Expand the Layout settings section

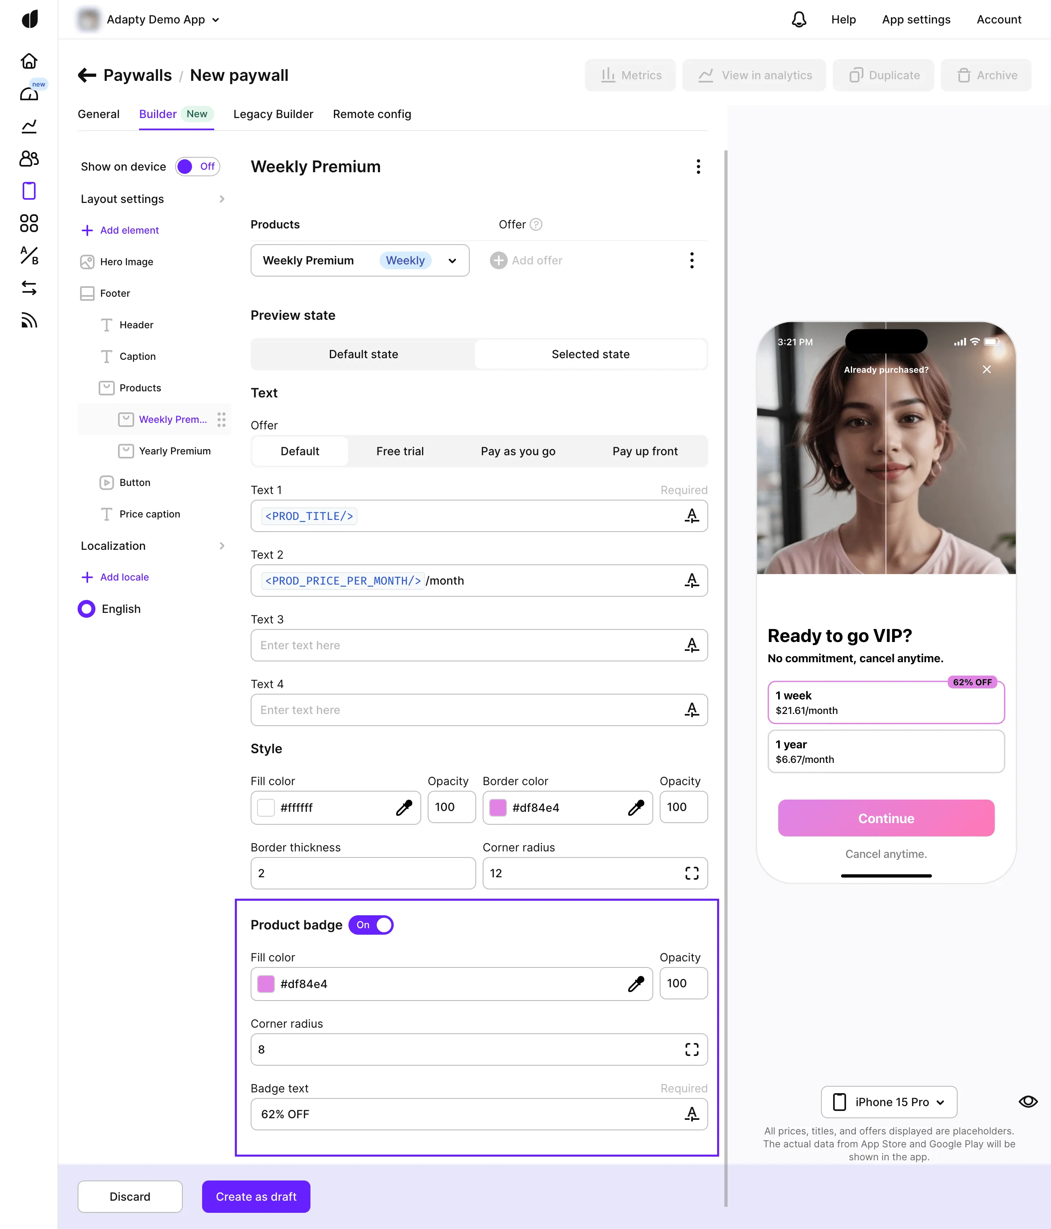[x=152, y=199]
